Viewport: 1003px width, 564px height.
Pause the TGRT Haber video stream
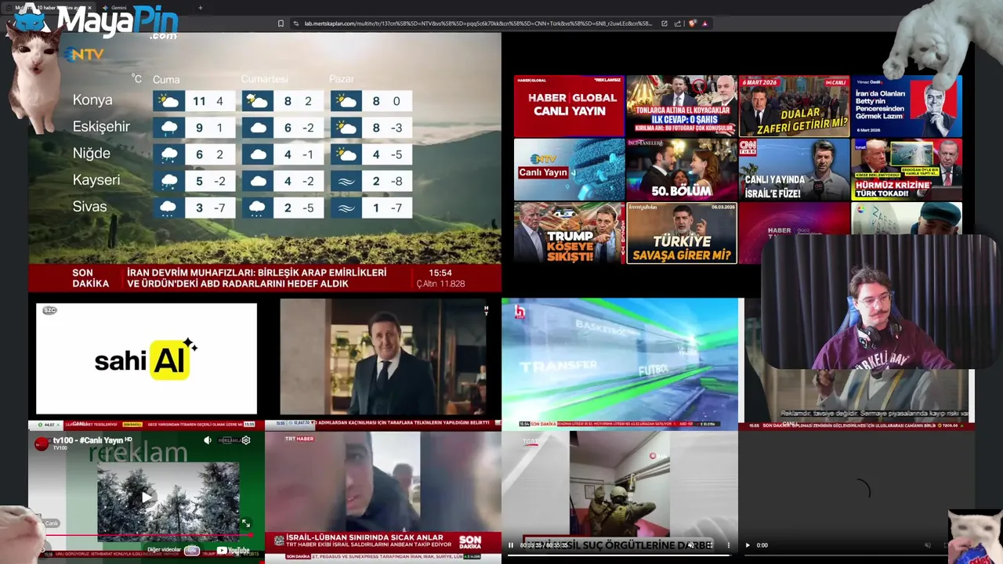[x=511, y=545]
